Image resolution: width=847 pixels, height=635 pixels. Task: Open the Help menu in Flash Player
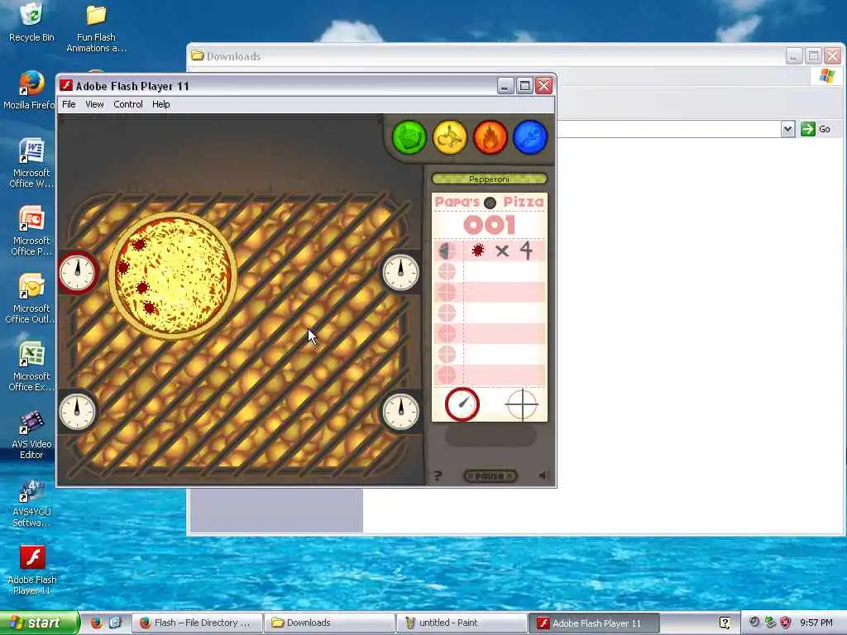coord(161,104)
